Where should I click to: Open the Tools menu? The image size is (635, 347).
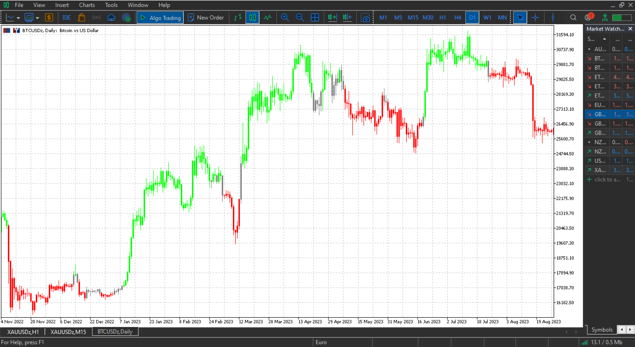[112, 5]
